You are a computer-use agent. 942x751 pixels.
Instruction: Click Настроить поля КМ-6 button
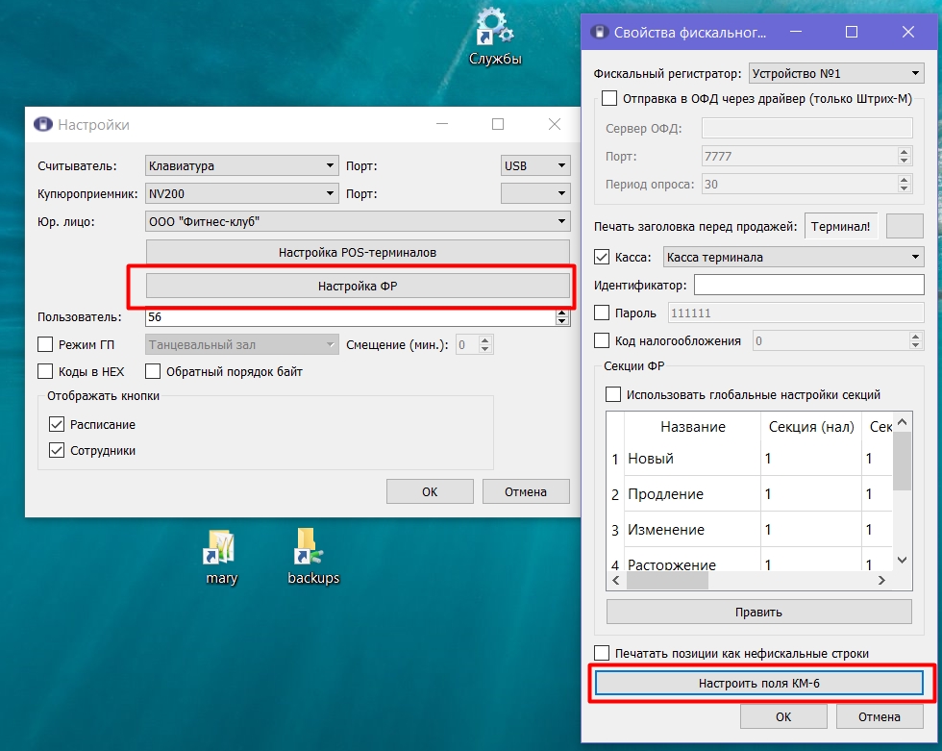click(758, 683)
